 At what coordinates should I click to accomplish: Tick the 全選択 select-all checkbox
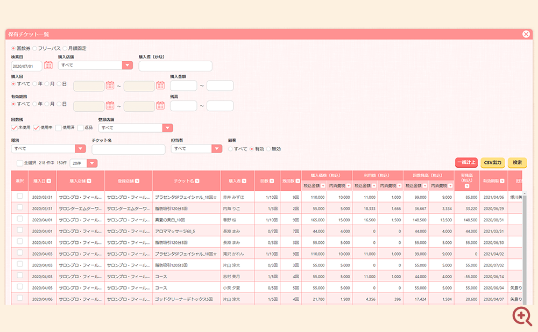pos(19,163)
